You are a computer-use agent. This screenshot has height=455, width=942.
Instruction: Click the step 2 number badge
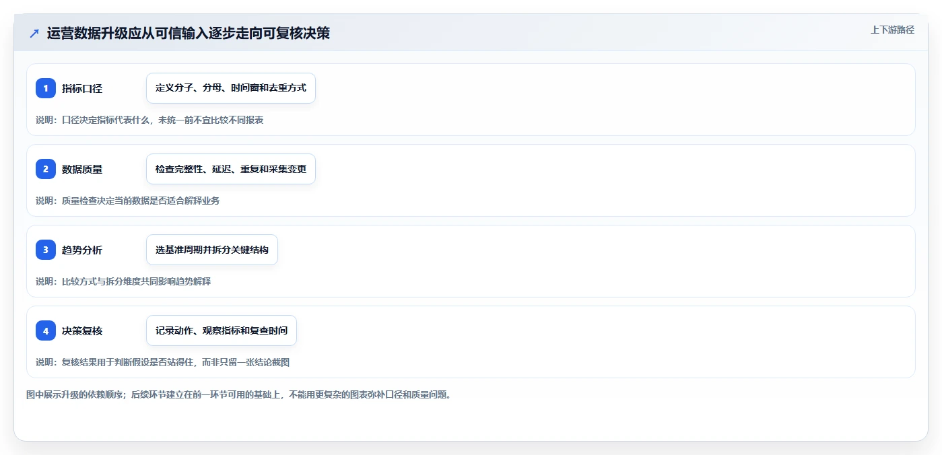[46, 169]
